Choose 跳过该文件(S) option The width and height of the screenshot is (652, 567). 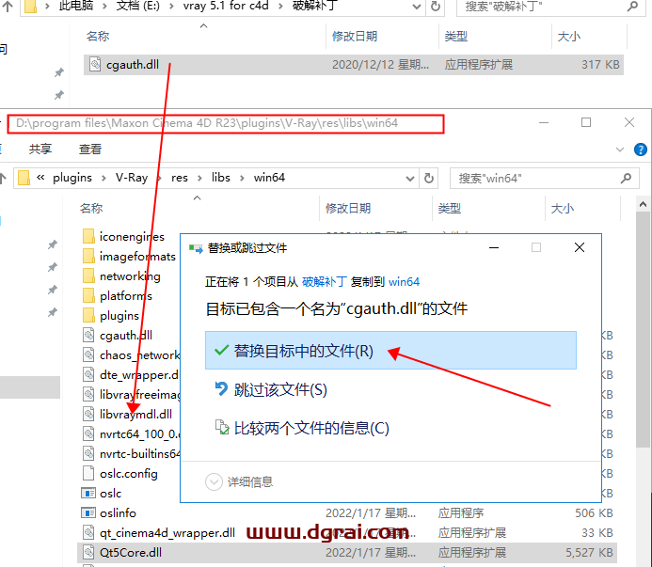click(279, 389)
